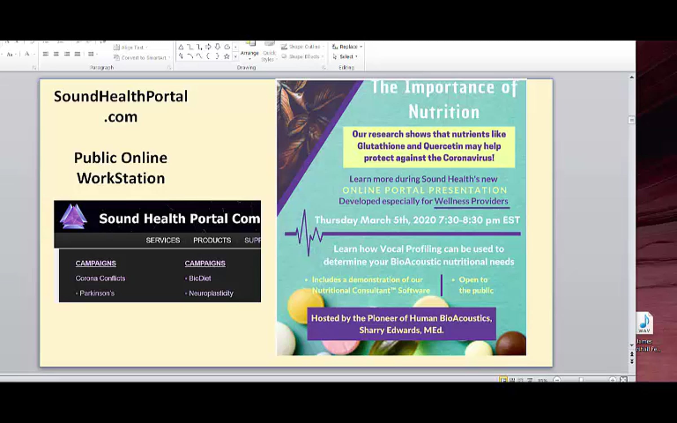Screen dimensions: 677x423
Task: Center the paragraph text
Action: 56,54
